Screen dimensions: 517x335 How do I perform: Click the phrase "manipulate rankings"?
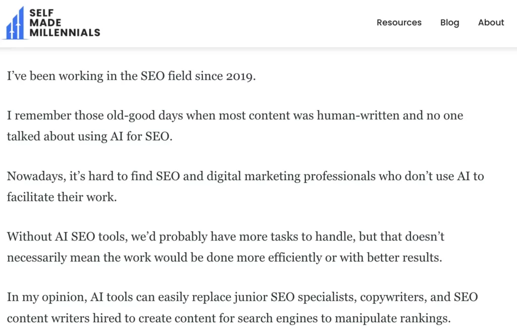point(397,318)
